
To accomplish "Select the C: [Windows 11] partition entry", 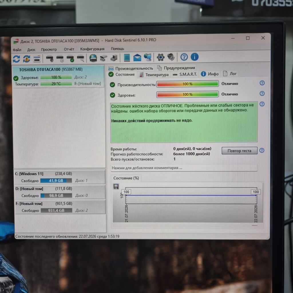I will coord(60,177).
